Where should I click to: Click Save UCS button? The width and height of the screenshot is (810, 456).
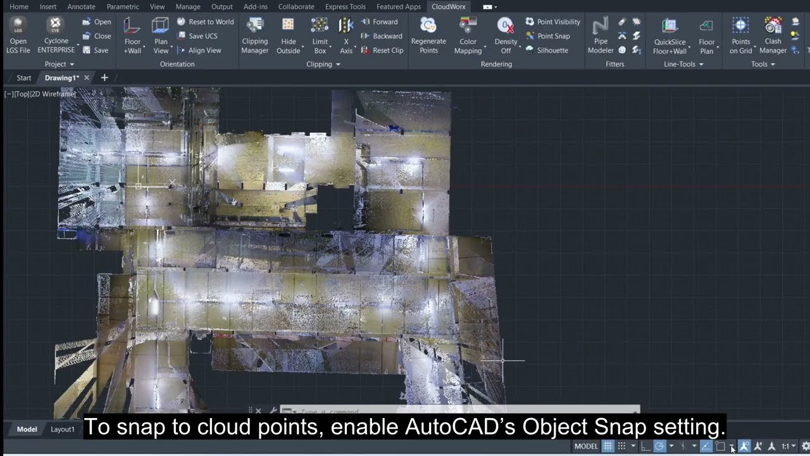pos(197,36)
